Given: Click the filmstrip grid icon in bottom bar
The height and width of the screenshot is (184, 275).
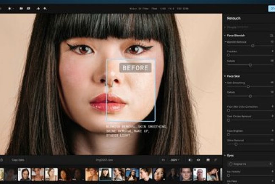Looking at the screenshot, I should [208, 160].
